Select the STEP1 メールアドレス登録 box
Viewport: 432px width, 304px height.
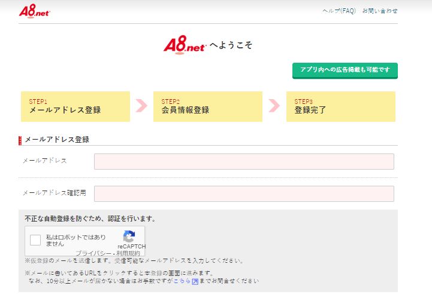click(75, 106)
